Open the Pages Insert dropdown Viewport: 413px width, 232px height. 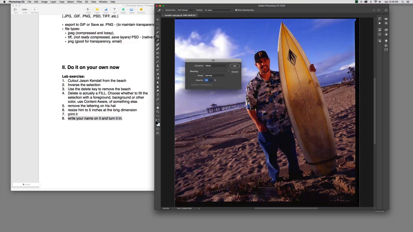[88, 10]
